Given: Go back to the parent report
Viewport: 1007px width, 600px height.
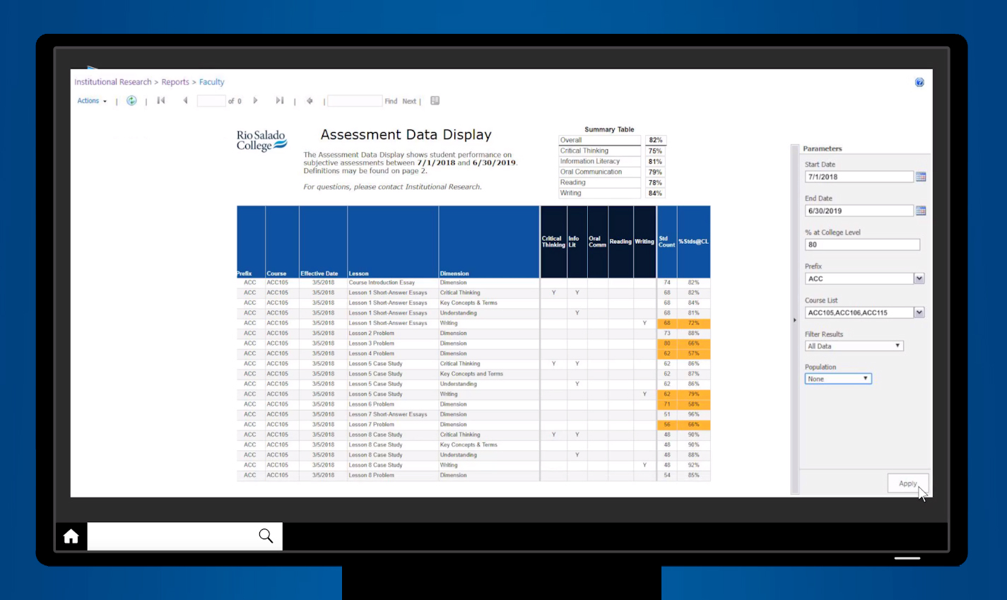Looking at the screenshot, I should 309,100.
